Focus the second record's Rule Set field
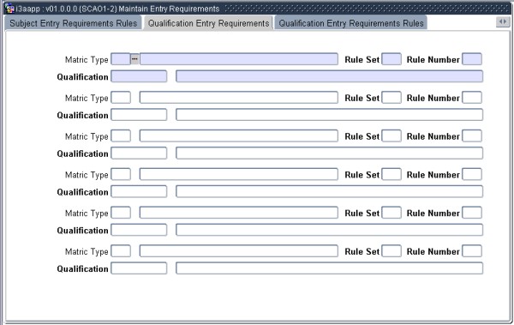Screen dimensions: 514x325 click(391, 98)
